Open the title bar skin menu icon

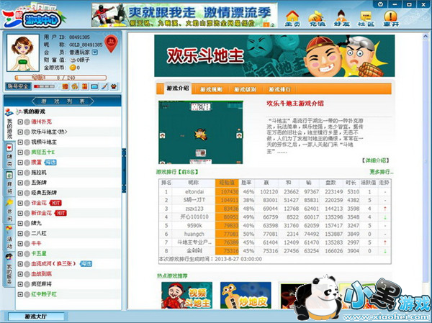pyautogui.click(x=381, y=4)
